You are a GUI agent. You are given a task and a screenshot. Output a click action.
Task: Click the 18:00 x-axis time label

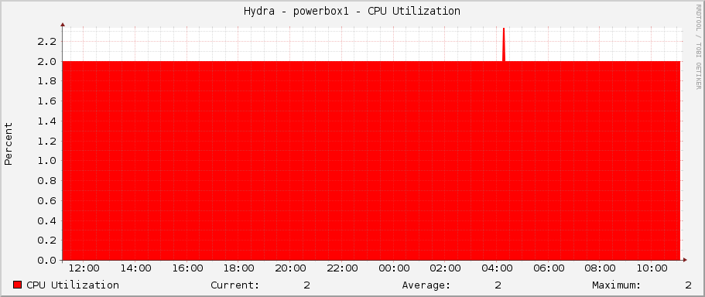[239, 268]
